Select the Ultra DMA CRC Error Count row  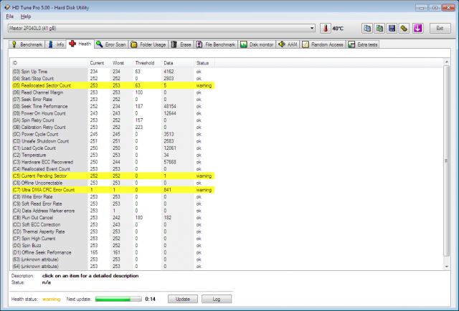[44, 189]
